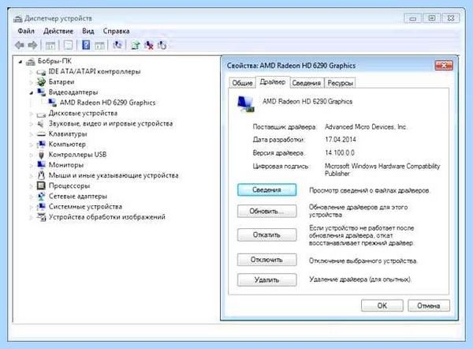
Task: Click Advanced Micro Devices, Inc. provider text
Action: tap(366, 127)
